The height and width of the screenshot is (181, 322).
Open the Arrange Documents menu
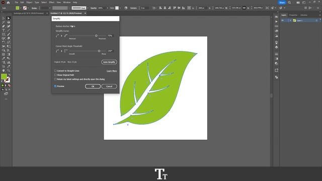click(298, 3)
